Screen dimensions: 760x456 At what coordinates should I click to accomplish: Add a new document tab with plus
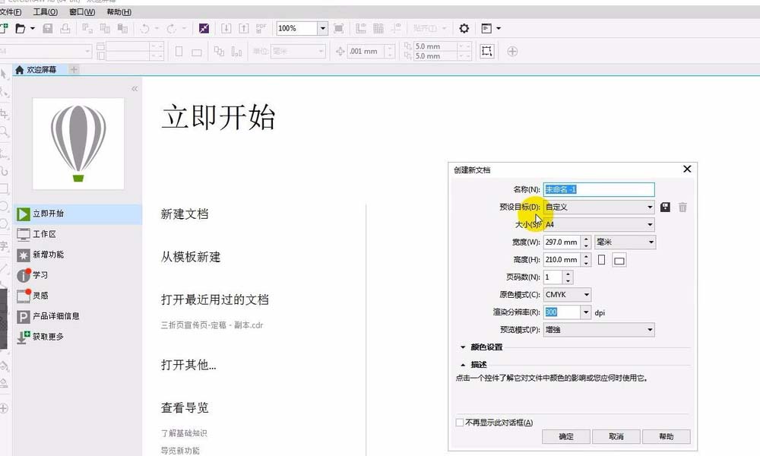pyautogui.click(x=74, y=70)
